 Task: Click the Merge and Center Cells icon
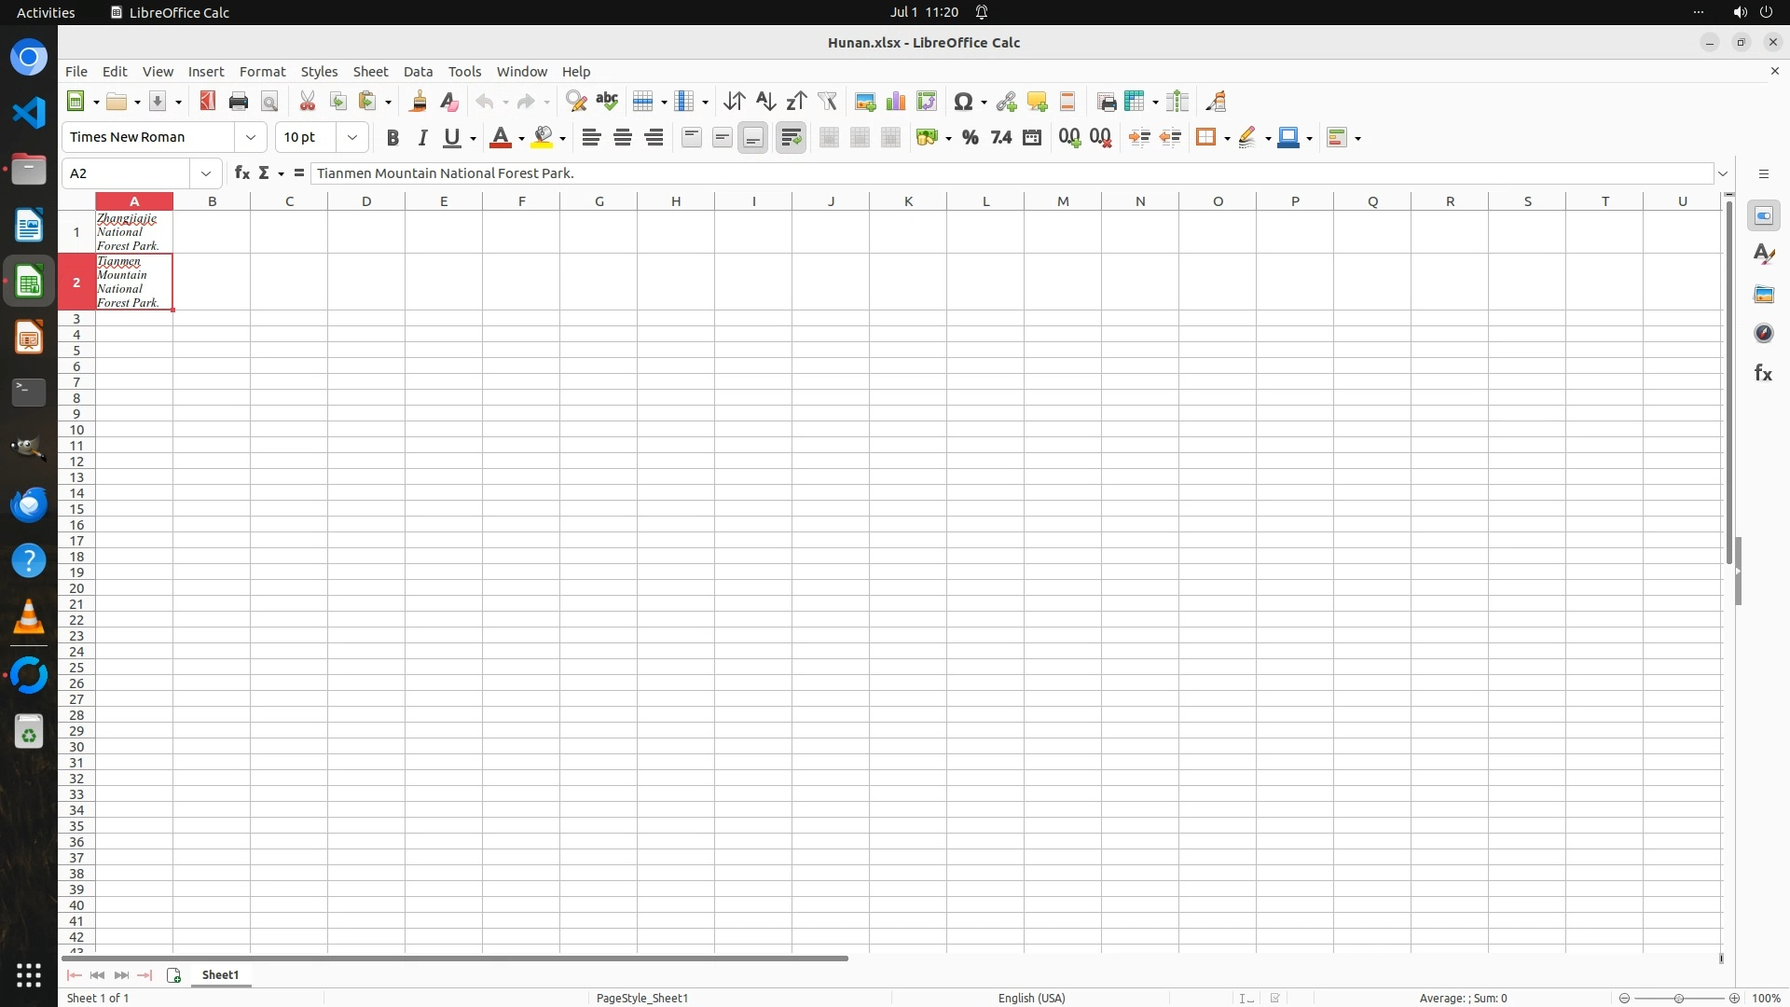(x=829, y=138)
